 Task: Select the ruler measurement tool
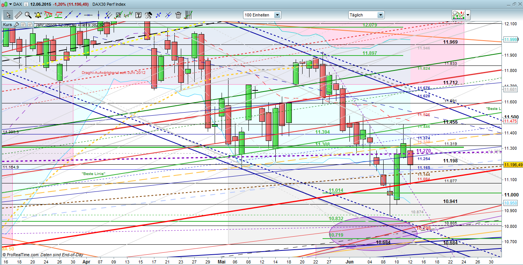tap(18, 15)
